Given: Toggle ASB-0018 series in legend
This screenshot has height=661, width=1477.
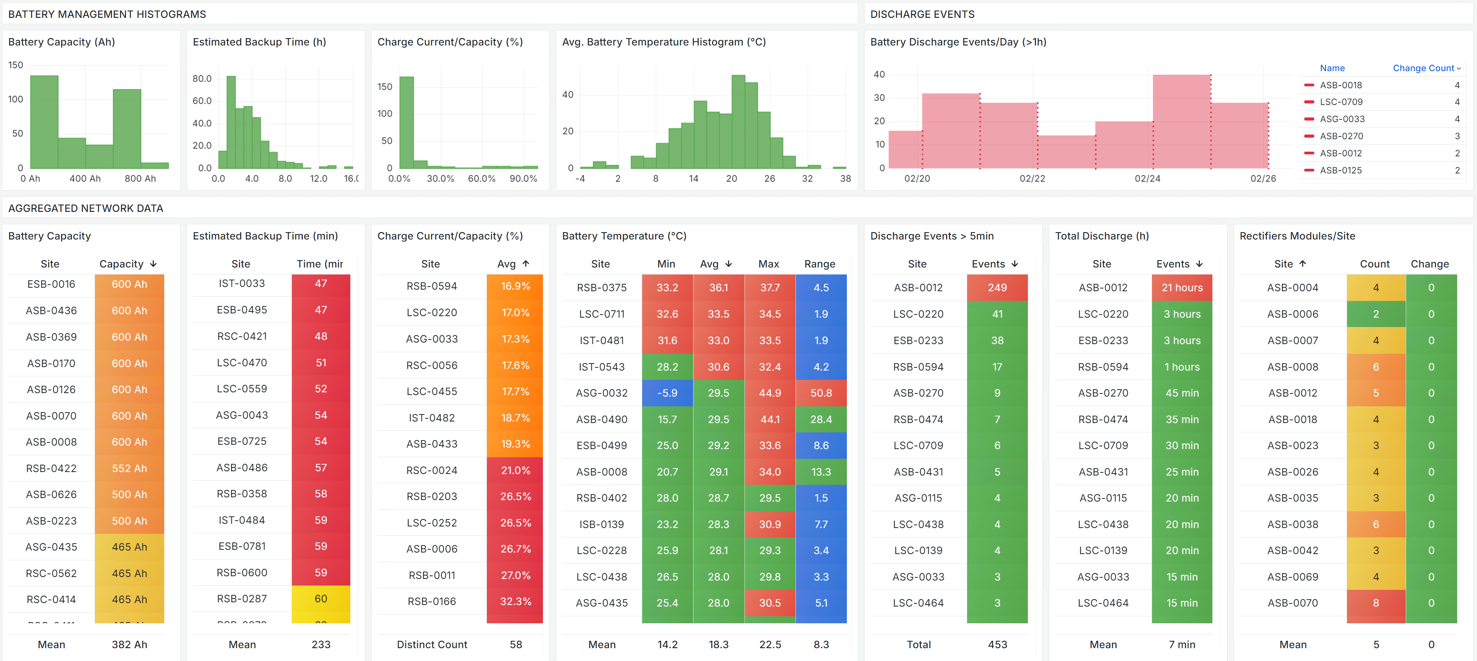Looking at the screenshot, I should tap(1340, 85).
